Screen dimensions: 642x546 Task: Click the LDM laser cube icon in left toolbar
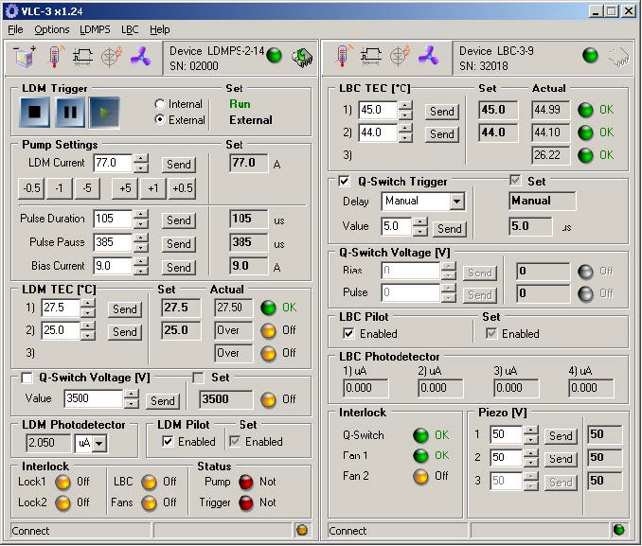tap(25, 57)
